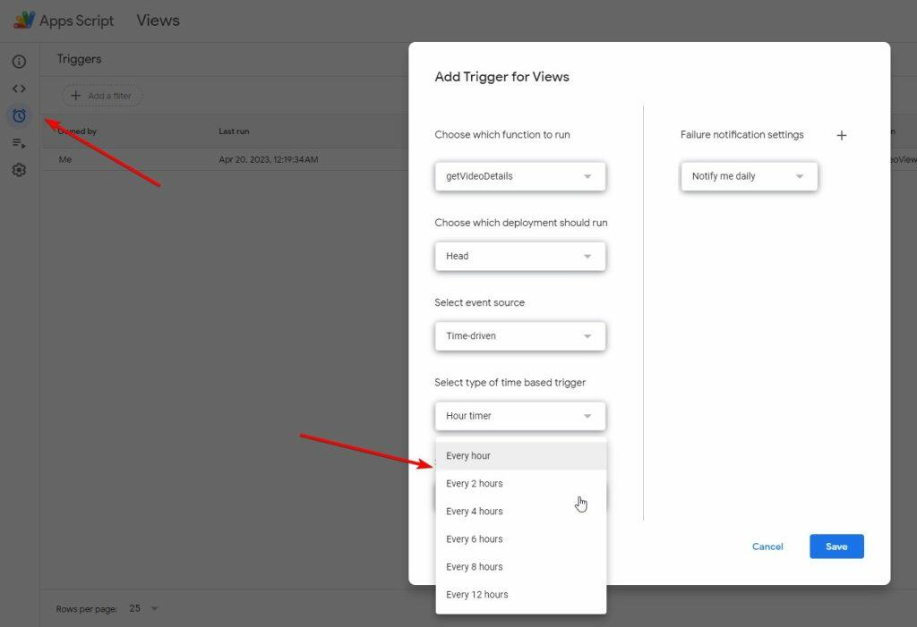Image resolution: width=917 pixels, height=627 pixels.
Task: Open the Apps Script Overview panel
Action: click(19, 61)
